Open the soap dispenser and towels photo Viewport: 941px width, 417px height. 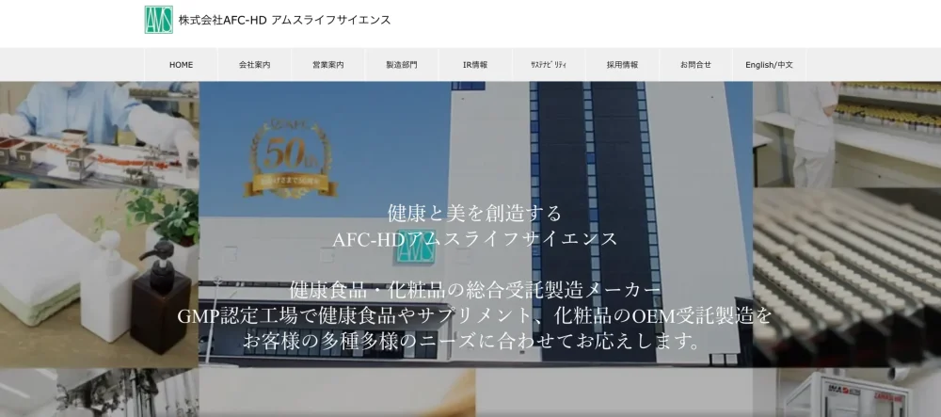pyautogui.click(x=99, y=278)
